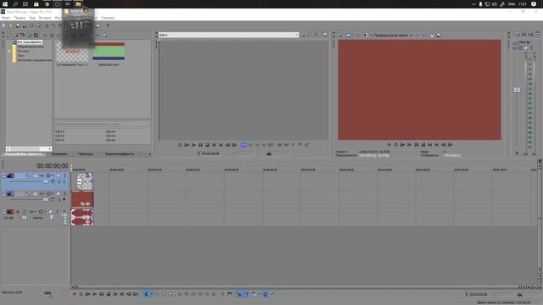Image resolution: width=543 pixels, height=305 pixels.
Task: Switch to the Видеоэффекты tab
Action: [120, 154]
